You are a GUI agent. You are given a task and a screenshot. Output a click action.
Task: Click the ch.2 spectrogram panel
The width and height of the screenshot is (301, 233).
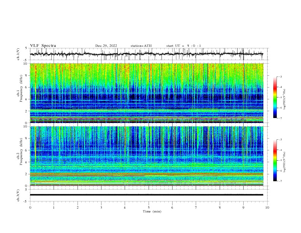click(x=146, y=156)
